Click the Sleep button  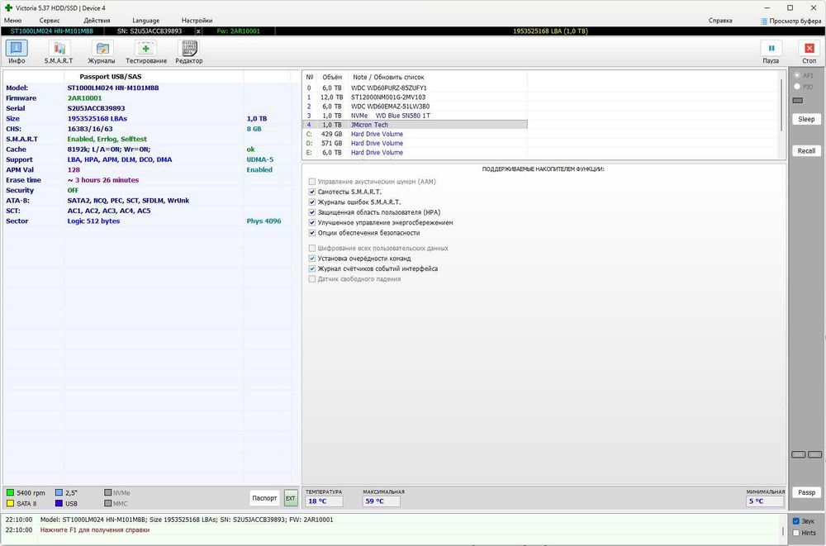(x=806, y=119)
